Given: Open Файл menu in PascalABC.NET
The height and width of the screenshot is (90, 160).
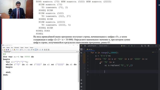Looking at the screenshot, I should point(4,47).
